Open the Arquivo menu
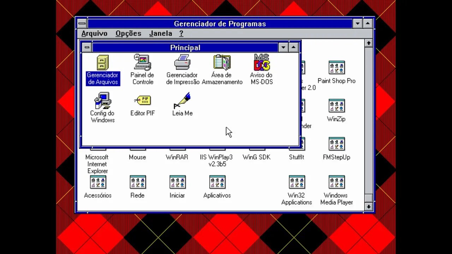 pos(94,34)
